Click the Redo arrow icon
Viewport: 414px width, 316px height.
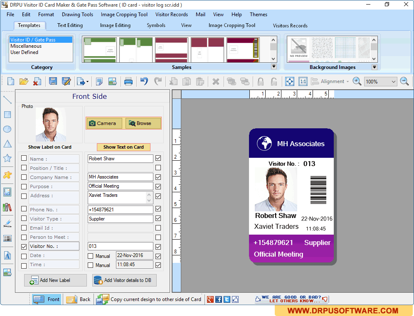click(x=158, y=81)
